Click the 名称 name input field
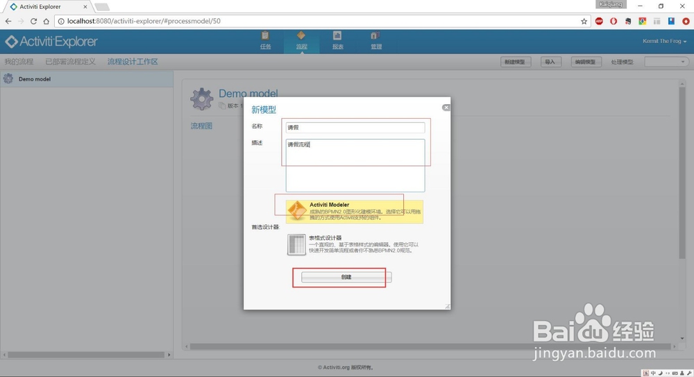Screen dimensions: 694x377 (x=355, y=127)
